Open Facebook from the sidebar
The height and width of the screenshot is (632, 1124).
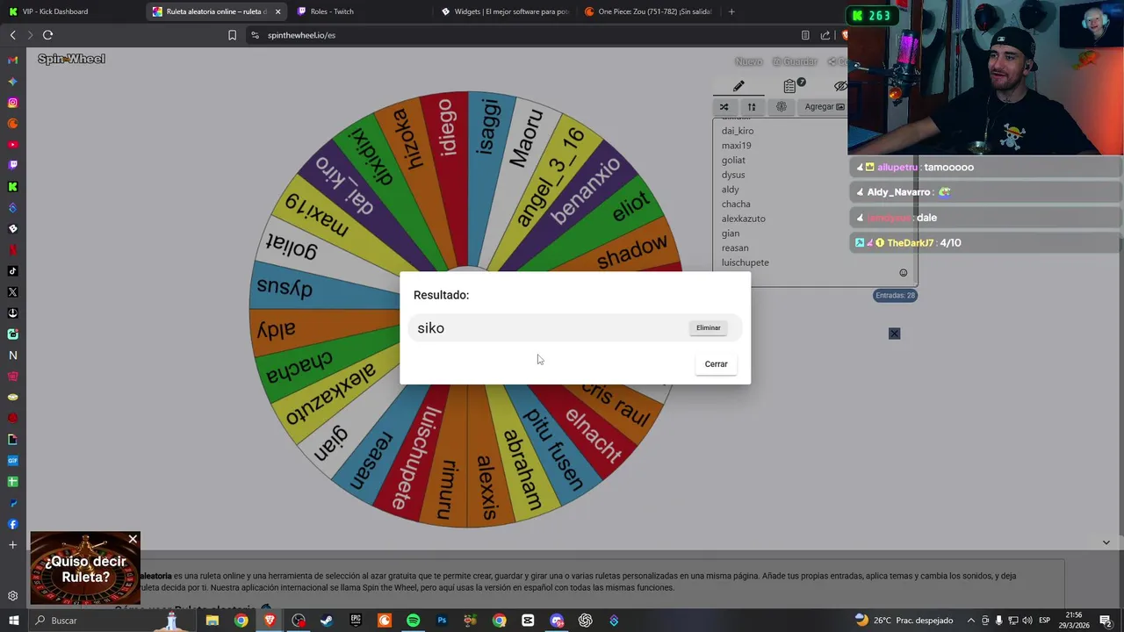click(12, 524)
